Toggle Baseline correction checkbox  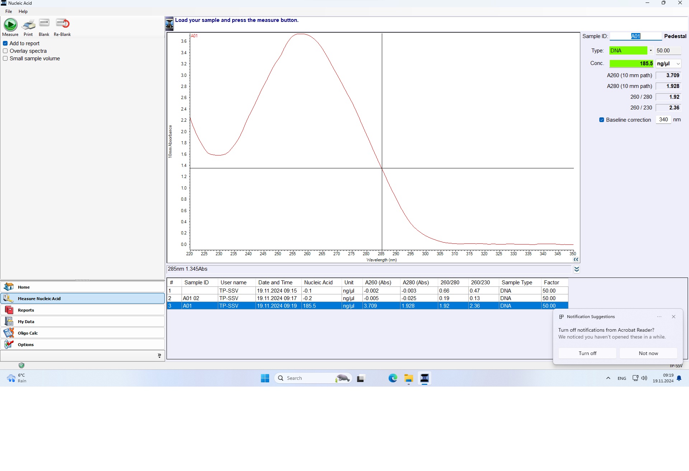point(601,120)
